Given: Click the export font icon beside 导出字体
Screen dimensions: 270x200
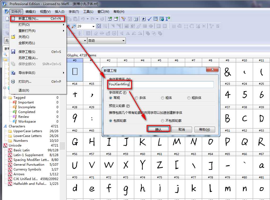Looking at the screenshot, I should tap(13, 73).
